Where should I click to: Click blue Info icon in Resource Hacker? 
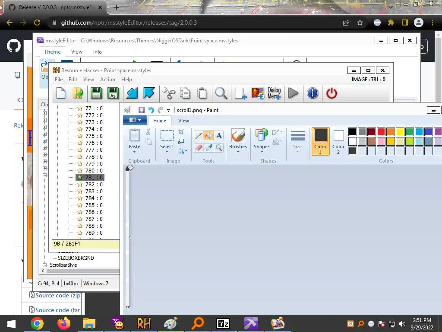point(313,93)
